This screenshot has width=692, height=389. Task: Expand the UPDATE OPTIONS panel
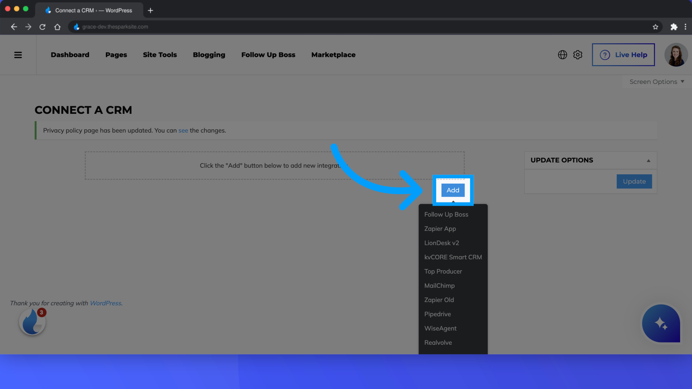point(648,160)
